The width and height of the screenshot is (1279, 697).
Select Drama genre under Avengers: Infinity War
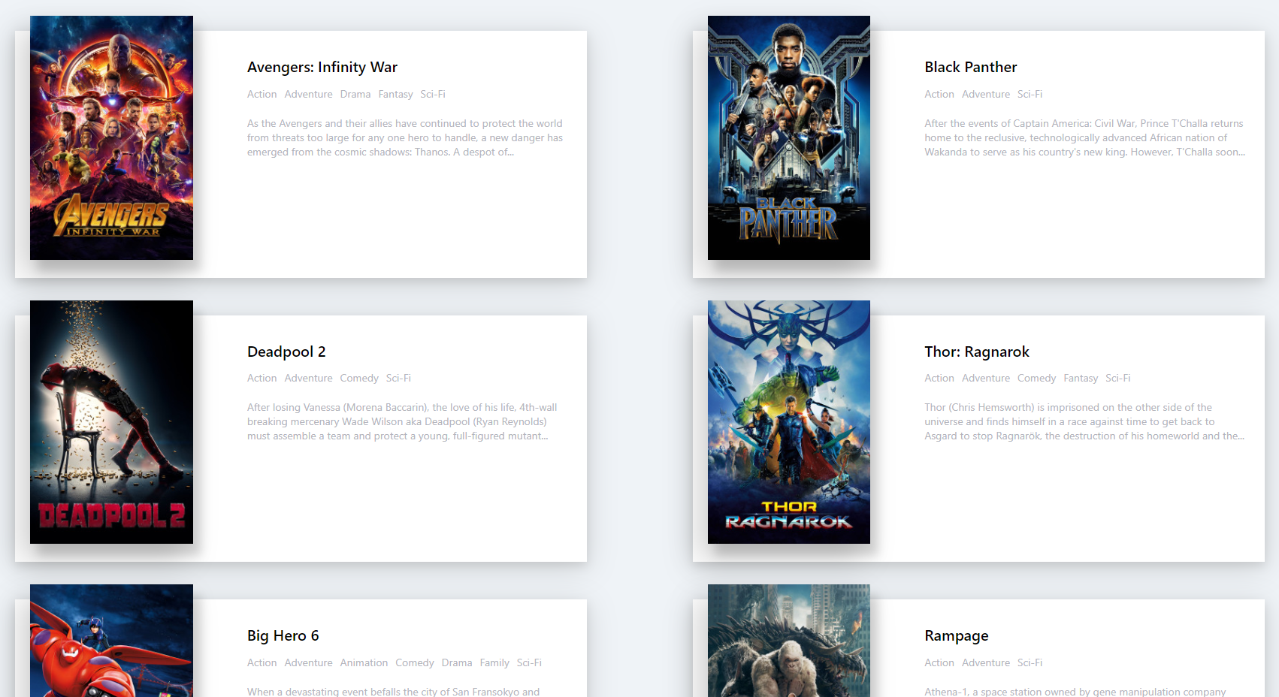(355, 94)
